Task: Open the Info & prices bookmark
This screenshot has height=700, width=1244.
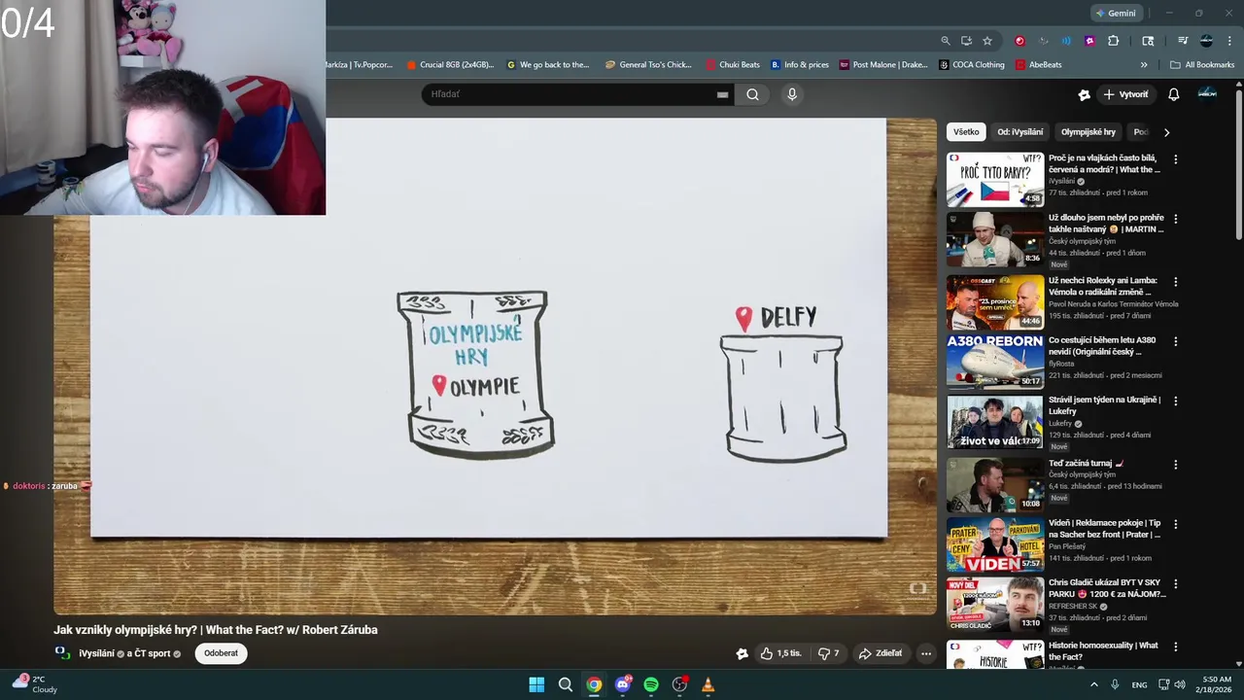Action: tap(800, 65)
